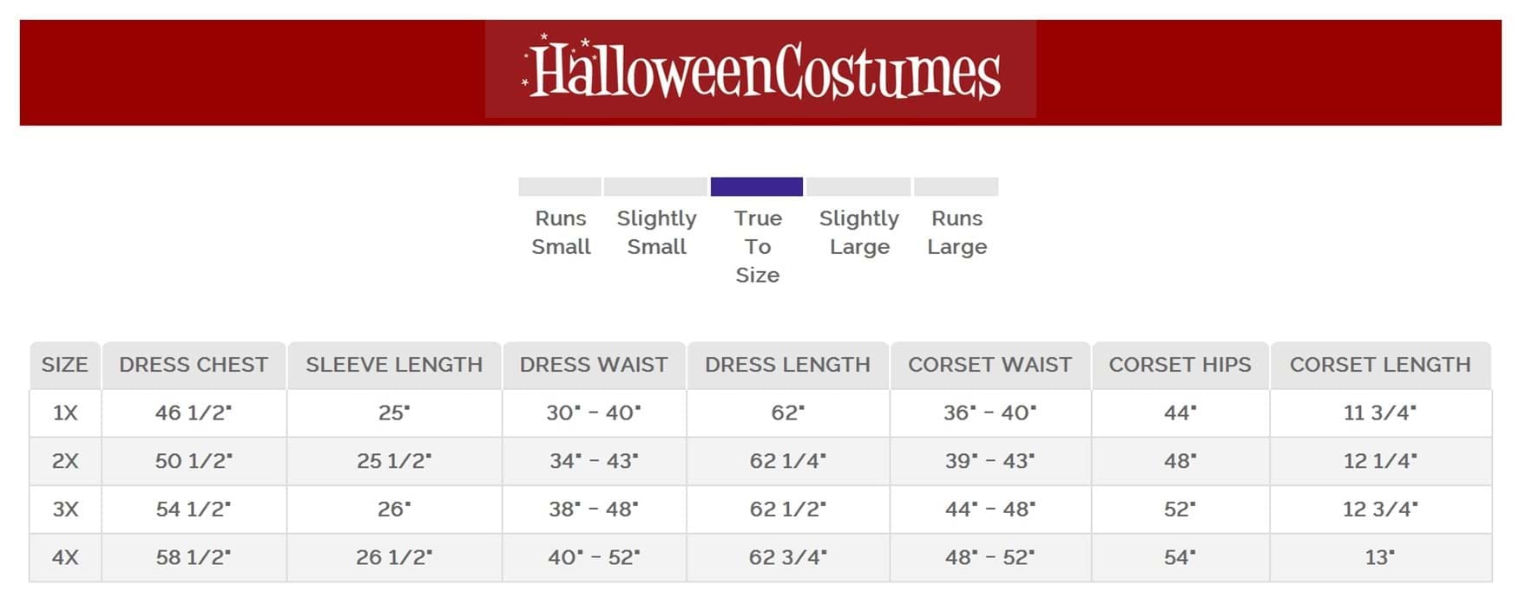Click the 58 1/2" dress chest cell
Viewport: 1519px width, 611px height.
[194, 557]
